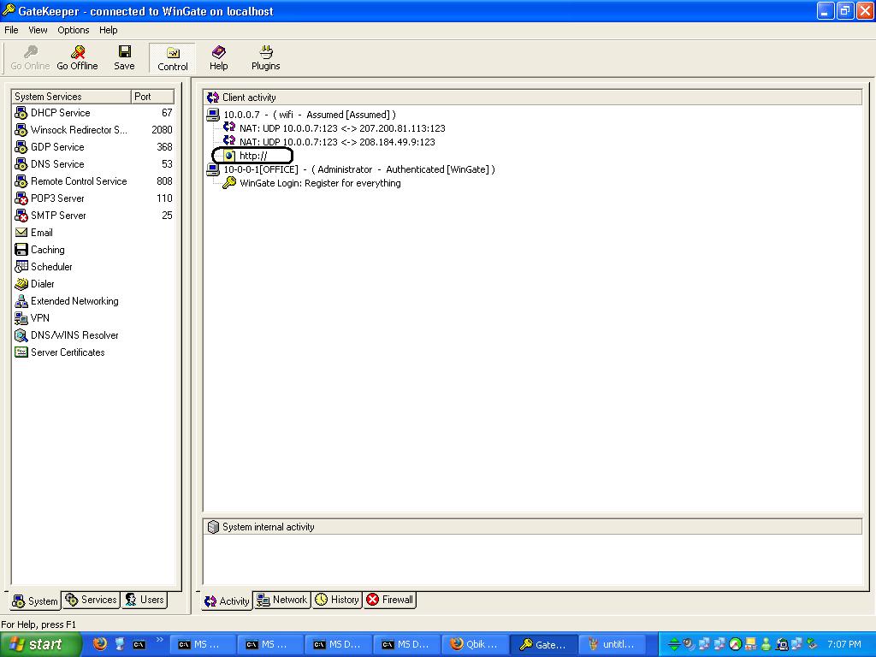Image resolution: width=876 pixels, height=657 pixels.
Task: Click the stopped POP3 Server icon
Action: click(x=21, y=198)
